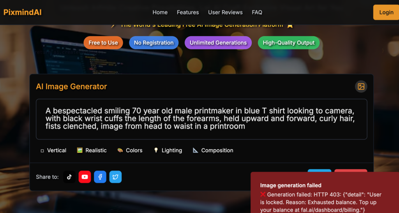Click the red X icon in error message
399x213 pixels.
point(263,194)
